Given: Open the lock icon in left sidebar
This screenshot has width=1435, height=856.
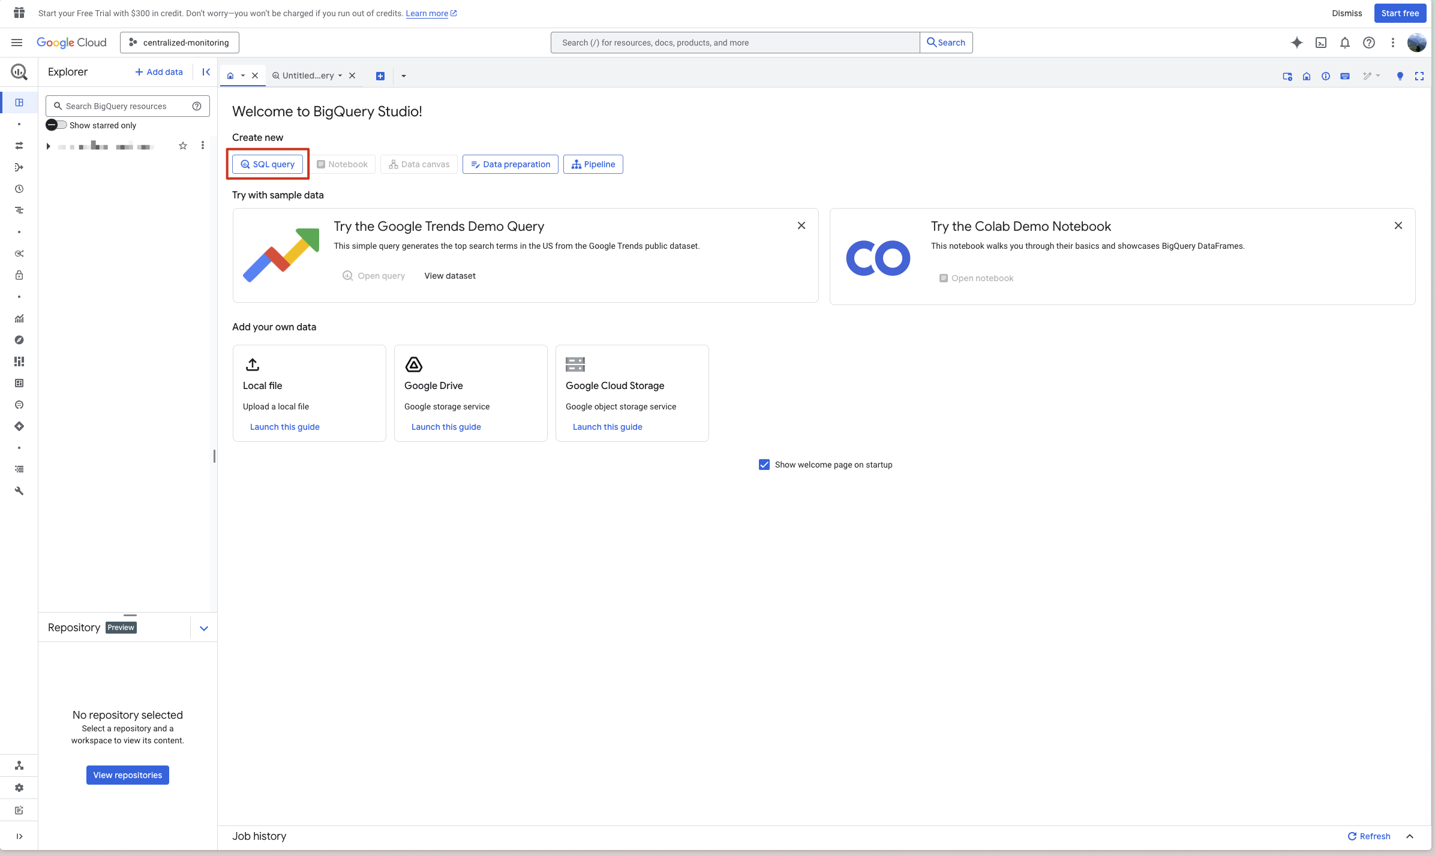Looking at the screenshot, I should click(19, 275).
